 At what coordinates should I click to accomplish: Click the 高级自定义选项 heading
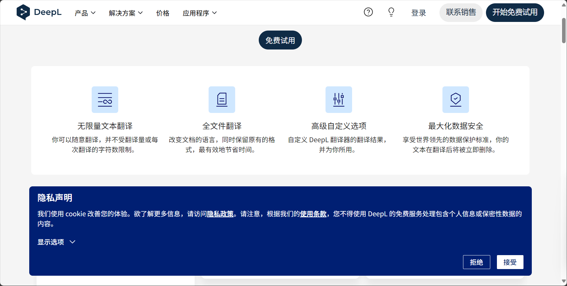point(339,126)
